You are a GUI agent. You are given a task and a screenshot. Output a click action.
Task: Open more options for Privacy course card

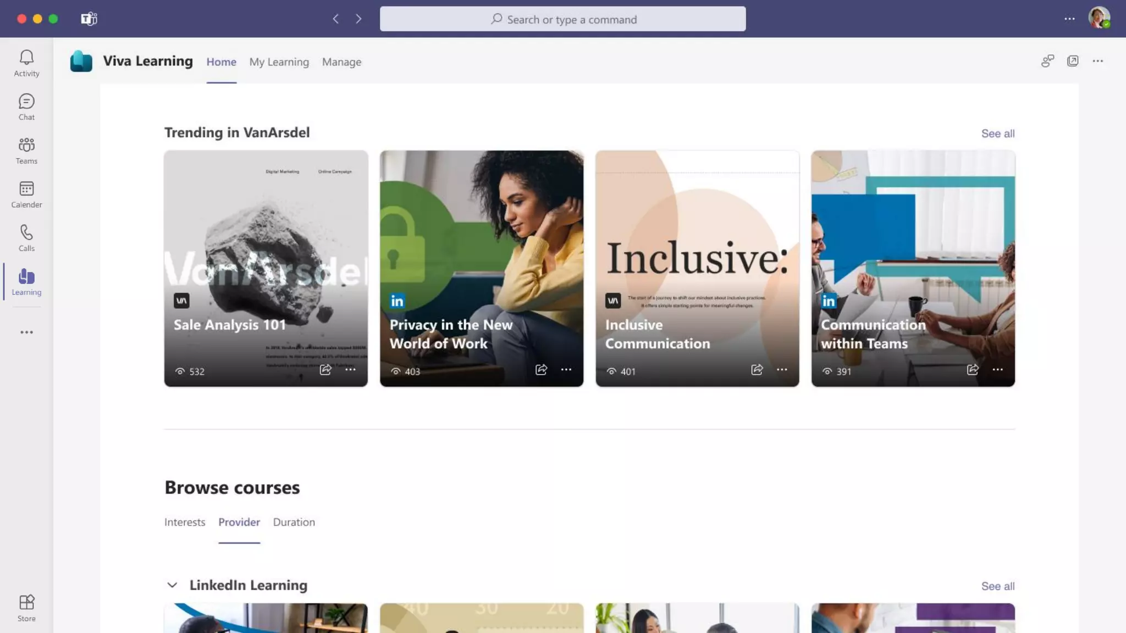566,370
